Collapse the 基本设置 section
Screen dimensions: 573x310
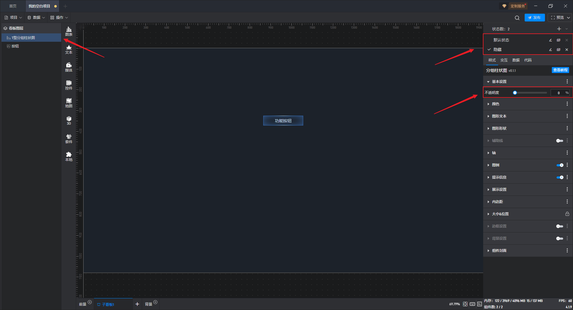[x=488, y=82]
